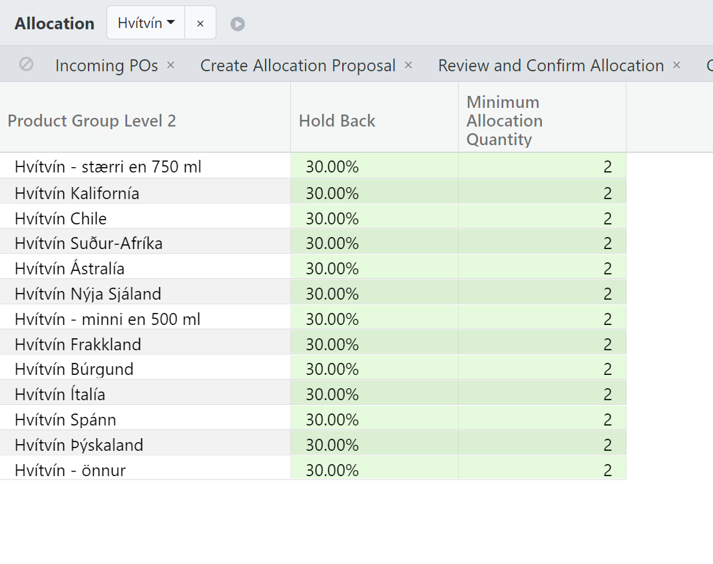
Task: Click the disabled circle-slash icon
Action: [x=26, y=65]
